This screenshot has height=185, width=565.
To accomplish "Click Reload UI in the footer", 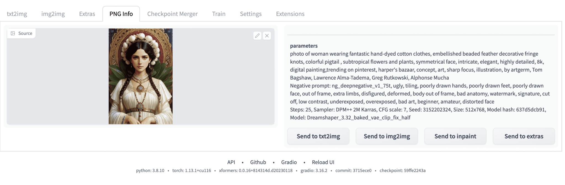I will [x=323, y=162].
